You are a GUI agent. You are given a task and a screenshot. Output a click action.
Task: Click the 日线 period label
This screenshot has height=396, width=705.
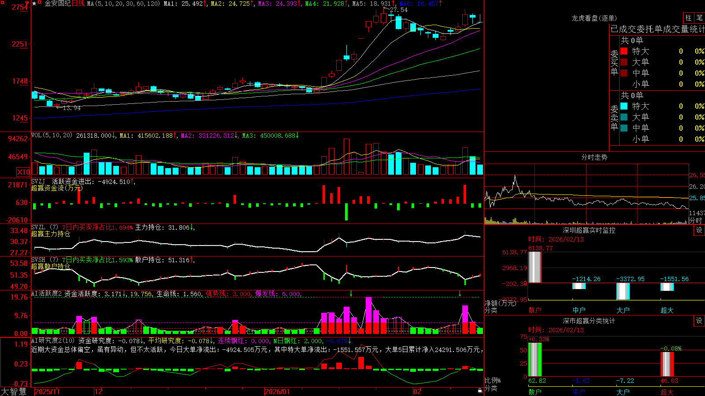coord(78,4)
